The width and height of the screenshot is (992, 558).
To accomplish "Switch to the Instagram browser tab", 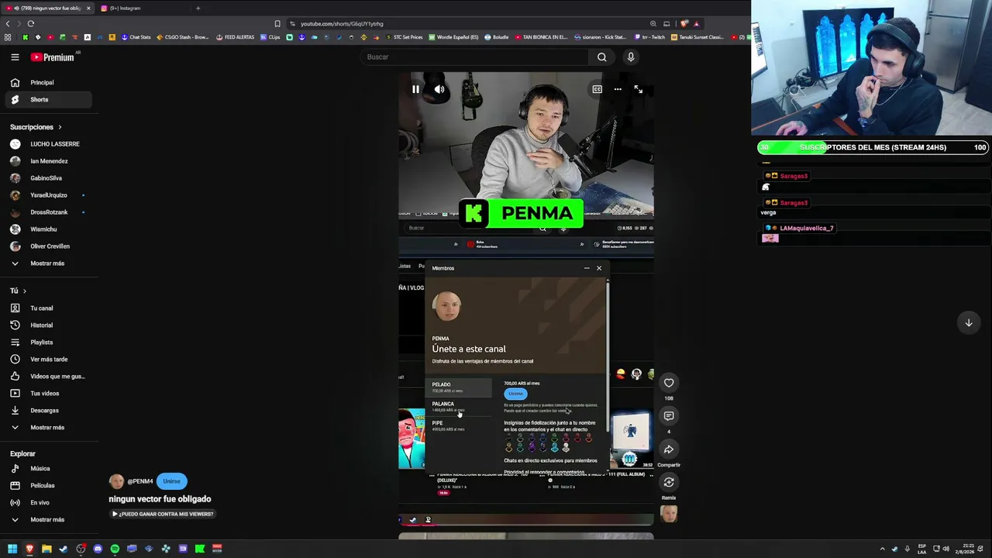I will [x=143, y=8].
